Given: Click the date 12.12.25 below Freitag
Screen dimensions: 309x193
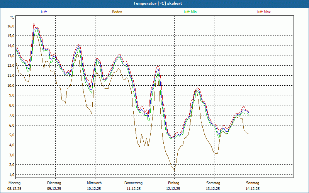Looking at the screenshot, I should pyautogui.click(x=173, y=189).
